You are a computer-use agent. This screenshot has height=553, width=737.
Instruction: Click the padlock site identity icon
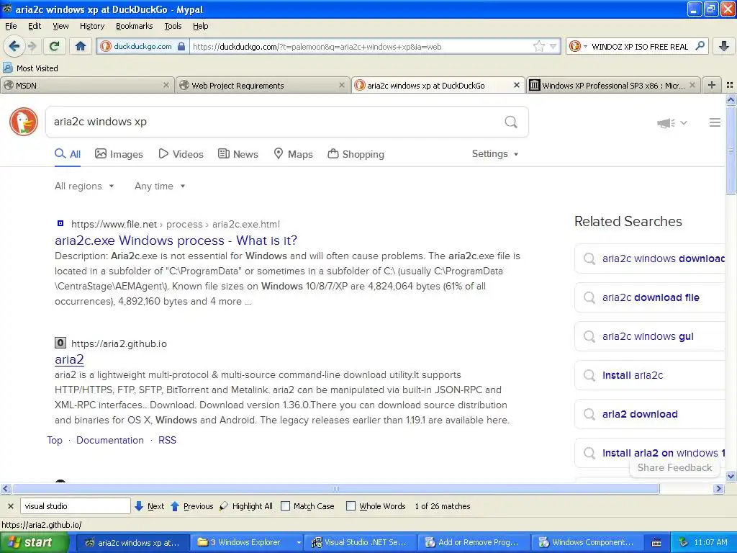[181, 46]
